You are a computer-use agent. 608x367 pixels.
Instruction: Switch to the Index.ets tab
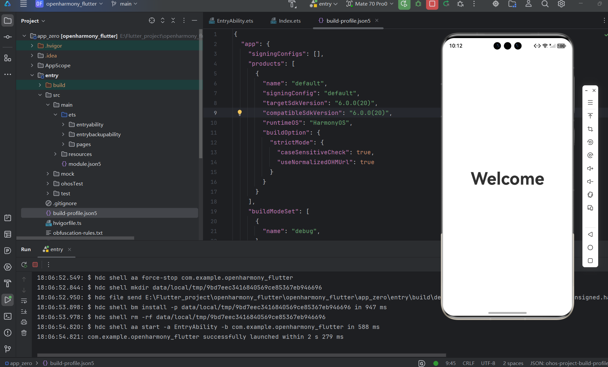(286, 21)
